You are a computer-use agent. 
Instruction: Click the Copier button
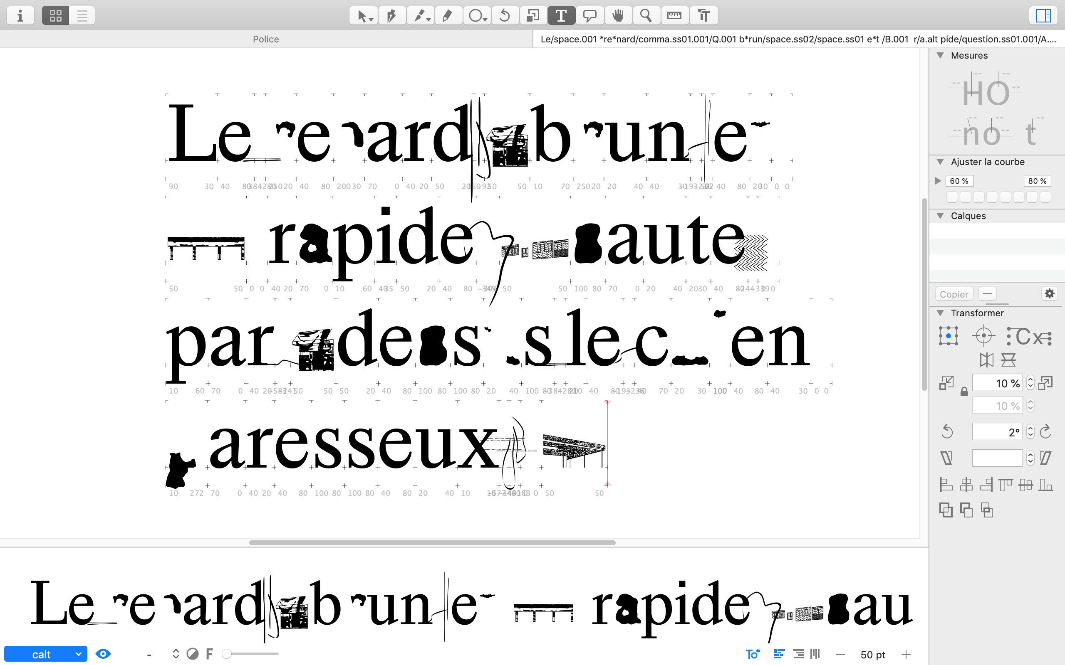(x=954, y=294)
